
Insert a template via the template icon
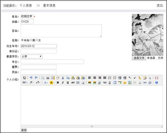(x=53, y=78)
